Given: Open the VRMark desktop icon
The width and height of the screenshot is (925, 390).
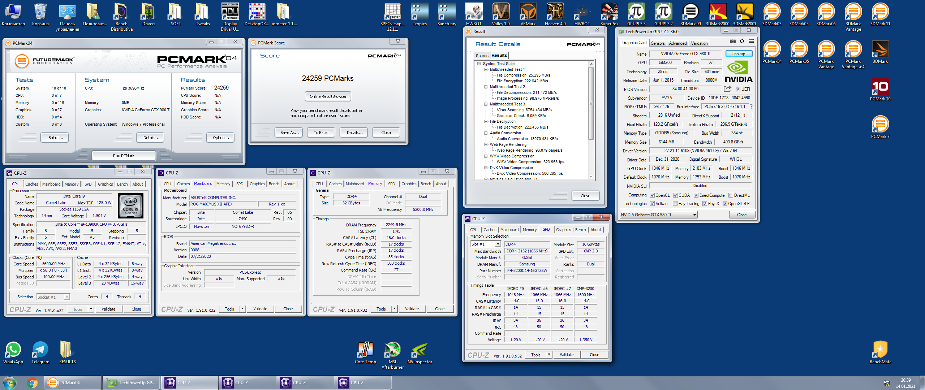Looking at the screenshot, I should [528, 15].
